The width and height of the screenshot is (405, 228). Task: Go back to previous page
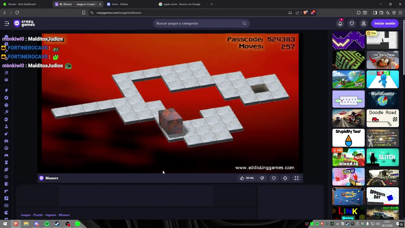click(4, 13)
